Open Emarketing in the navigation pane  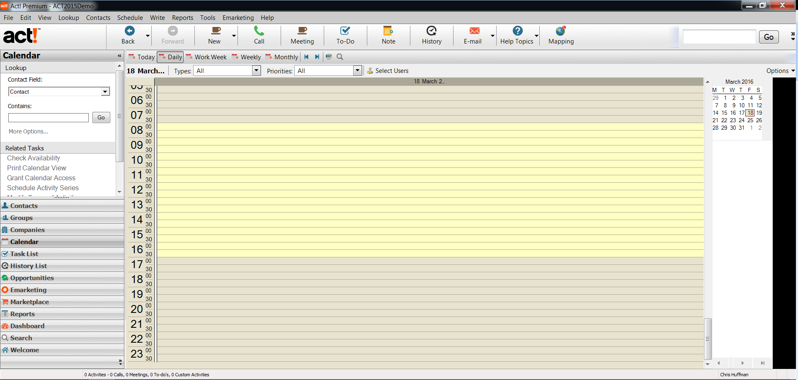(62, 290)
